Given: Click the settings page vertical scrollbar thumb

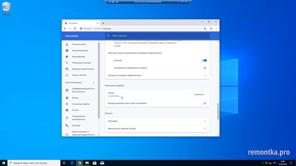Looking at the screenshot, I should 218,111.
